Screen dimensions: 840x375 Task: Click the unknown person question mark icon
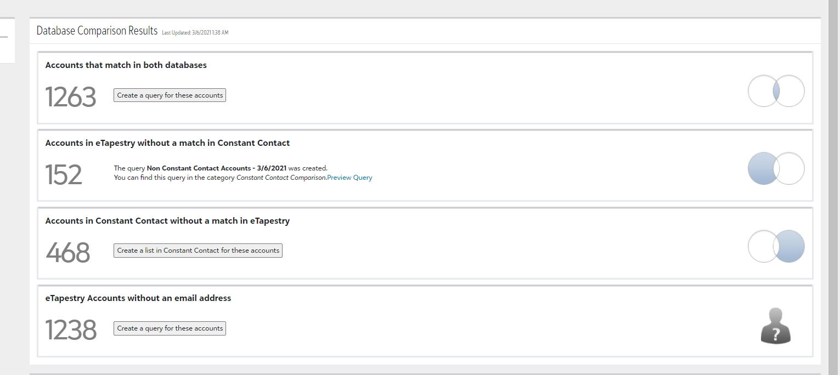click(775, 326)
